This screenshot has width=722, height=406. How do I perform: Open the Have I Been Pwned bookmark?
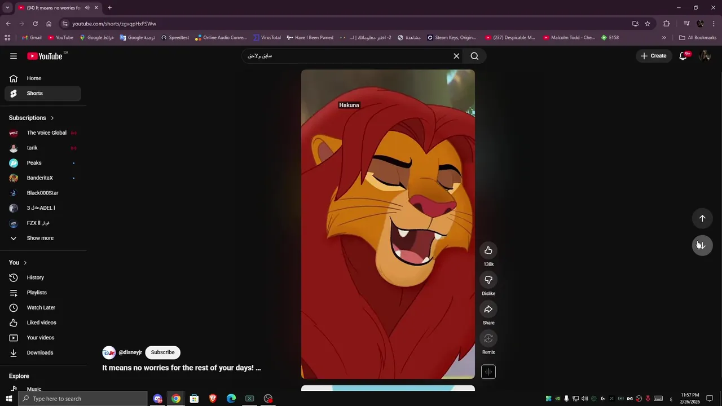pos(310,38)
